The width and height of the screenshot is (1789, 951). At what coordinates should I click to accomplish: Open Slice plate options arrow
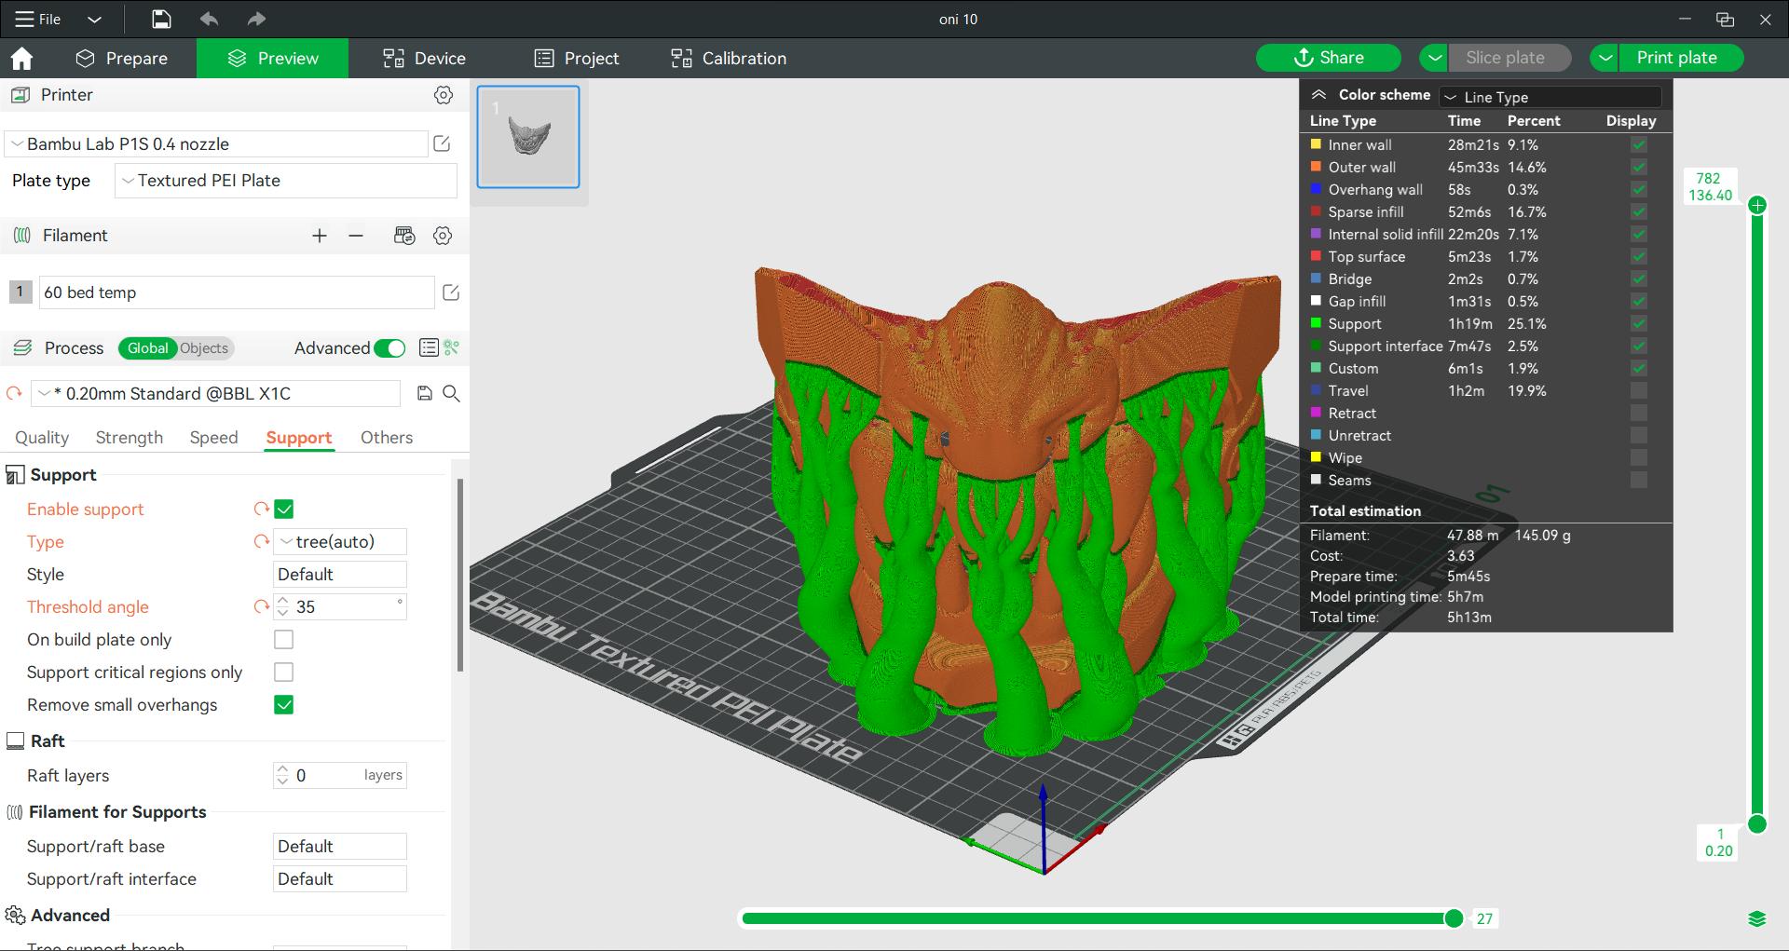click(1435, 58)
